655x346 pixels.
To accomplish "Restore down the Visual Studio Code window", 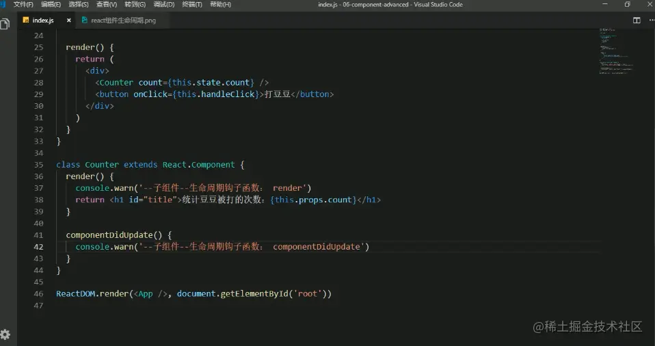I will pyautogui.click(x=628, y=4).
